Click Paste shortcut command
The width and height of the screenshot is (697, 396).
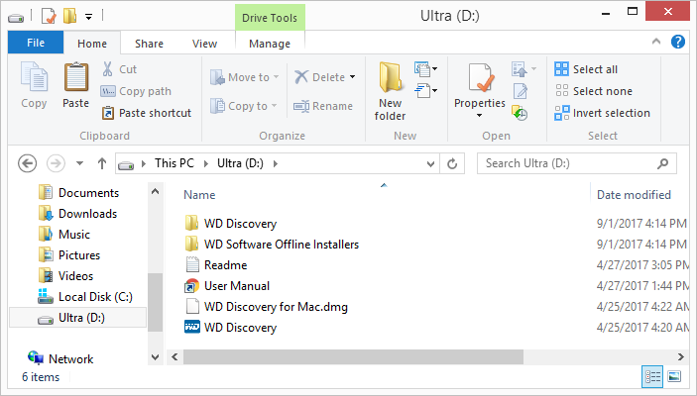(x=147, y=113)
